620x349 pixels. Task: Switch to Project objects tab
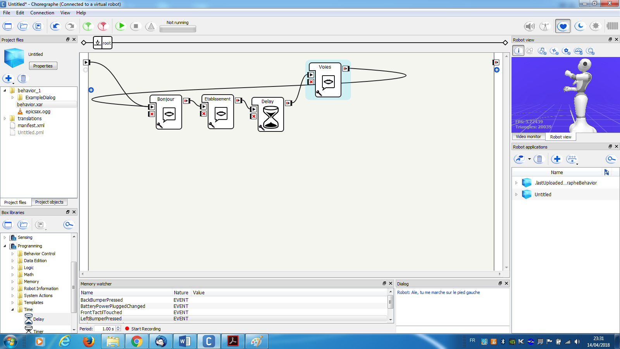point(49,202)
